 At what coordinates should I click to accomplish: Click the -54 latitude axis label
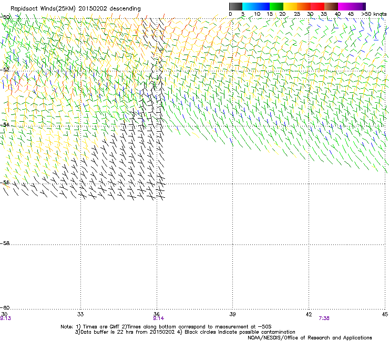tap(5, 124)
